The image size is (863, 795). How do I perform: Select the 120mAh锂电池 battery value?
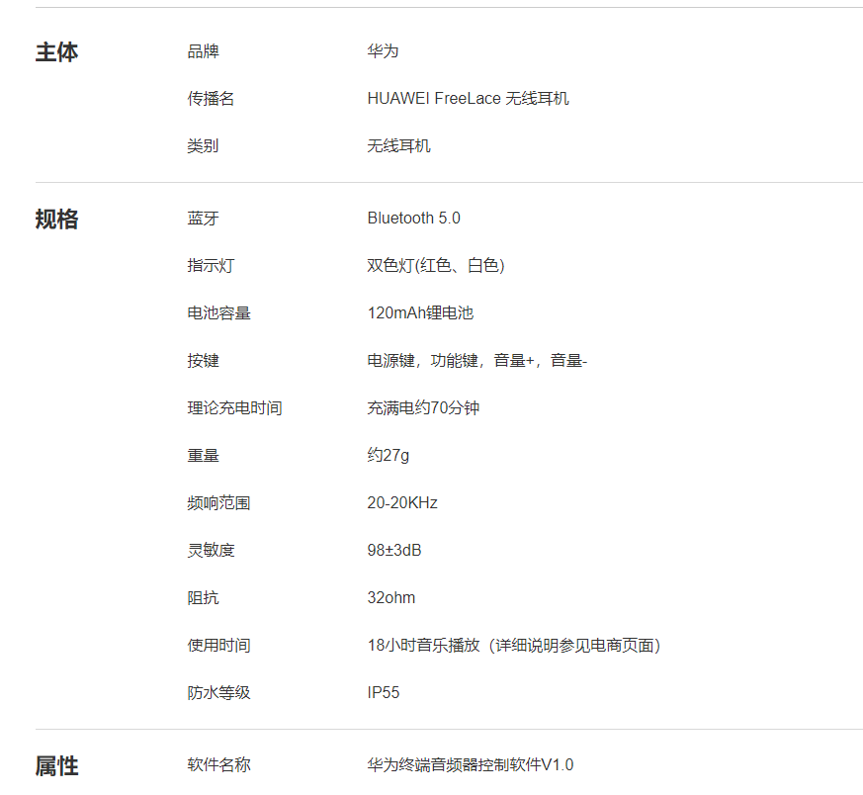tap(420, 313)
